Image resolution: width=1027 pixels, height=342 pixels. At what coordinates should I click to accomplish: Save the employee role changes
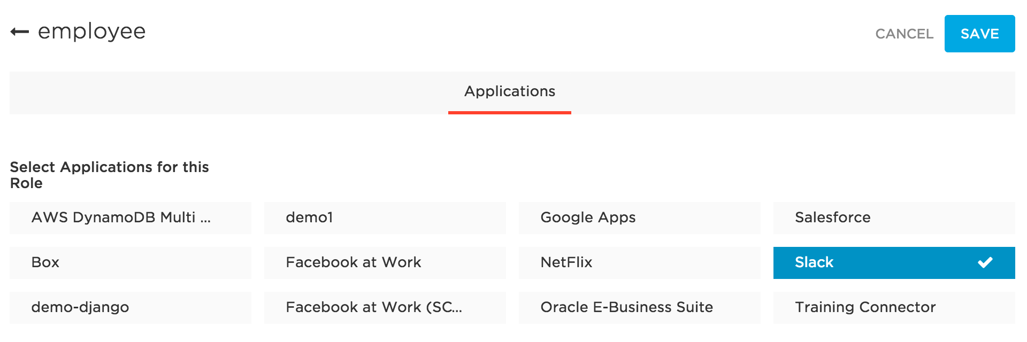point(979,34)
